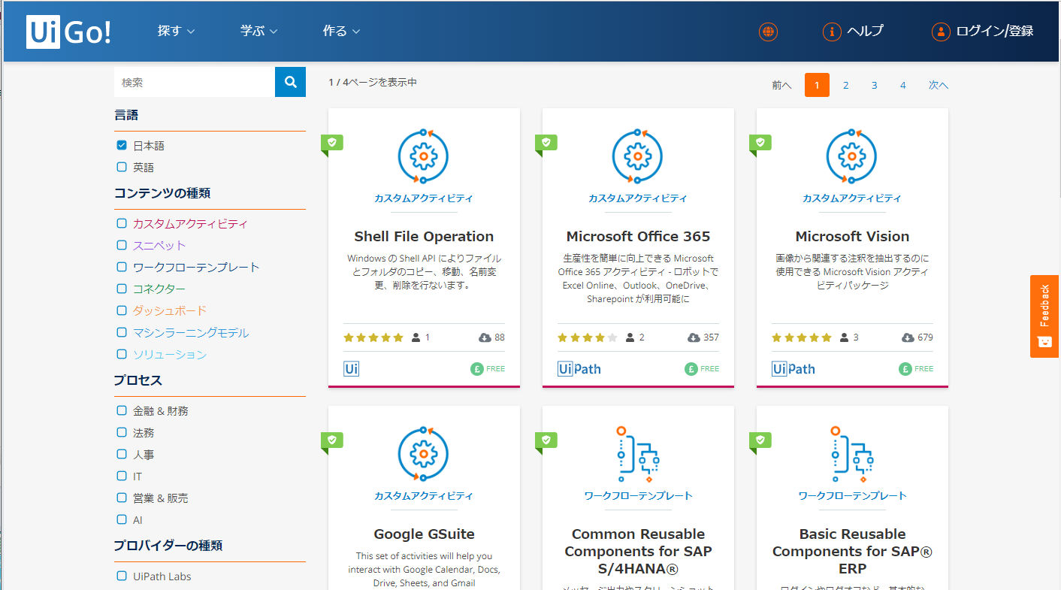Check the 人事 process filter
The image size is (1061, 590).
coord(122,454)
